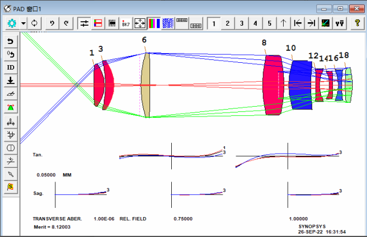Select display number 3 button

pos(241,23)
